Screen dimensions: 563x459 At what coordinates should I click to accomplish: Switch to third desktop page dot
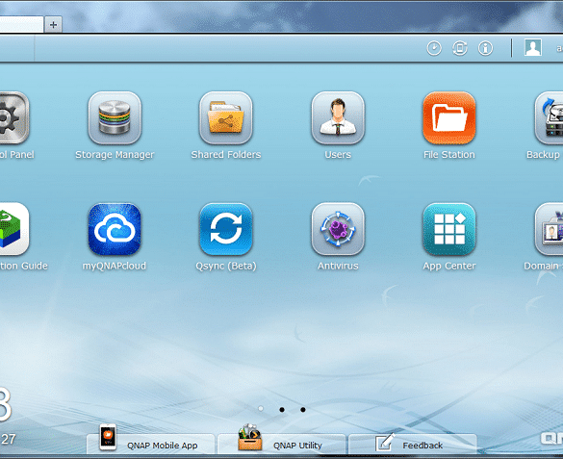pos(303,410)
